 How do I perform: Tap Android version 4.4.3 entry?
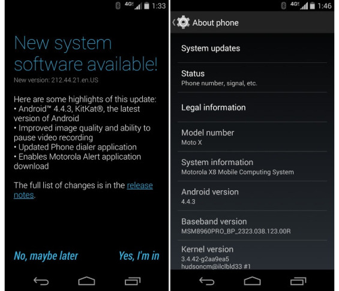pyautogui.click(x=253, y=196)
